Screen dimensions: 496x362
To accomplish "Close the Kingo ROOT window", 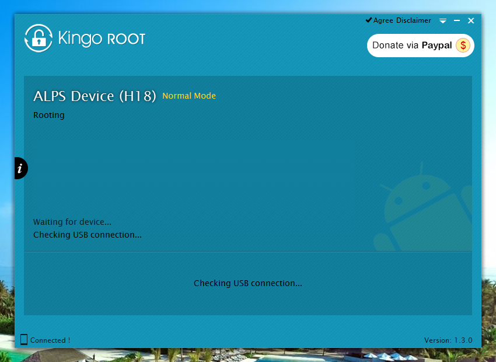I will pyautogui.click(x=471, y=20).
